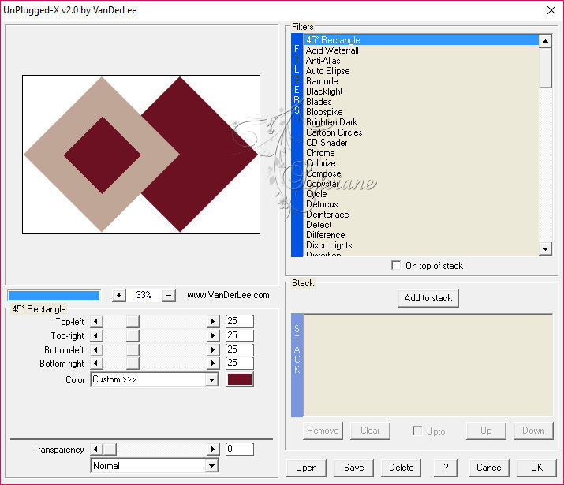The image size is (564, 485).
Task: Increase Bottom-right value with right arrow
Action: (x=213, y=363)
